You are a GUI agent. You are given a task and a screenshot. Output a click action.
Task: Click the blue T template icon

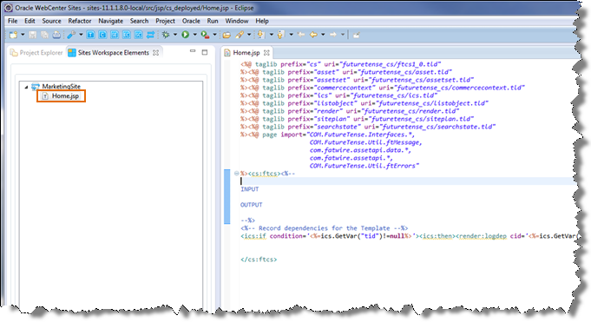point(90,35)
